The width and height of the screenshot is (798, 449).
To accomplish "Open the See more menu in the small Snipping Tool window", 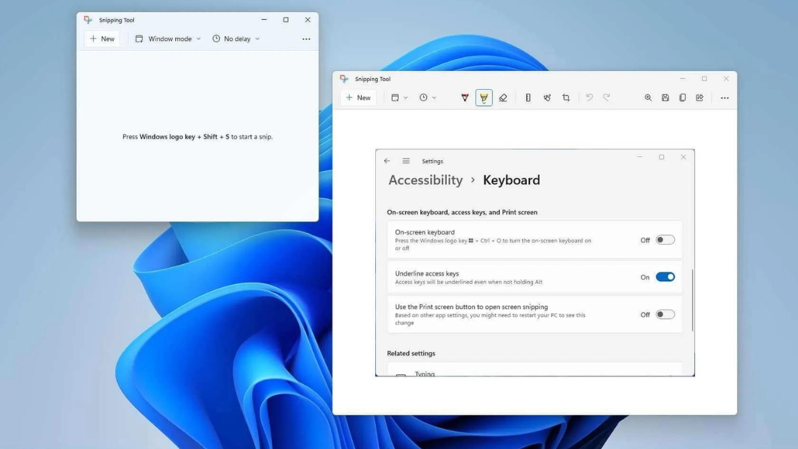I will click(306, 39).
